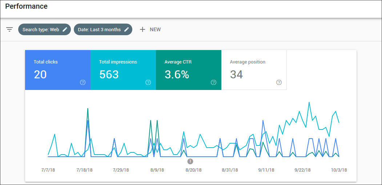382x185 pixels.
Task: Open help icon on Average position card
Action: point(279,82)
